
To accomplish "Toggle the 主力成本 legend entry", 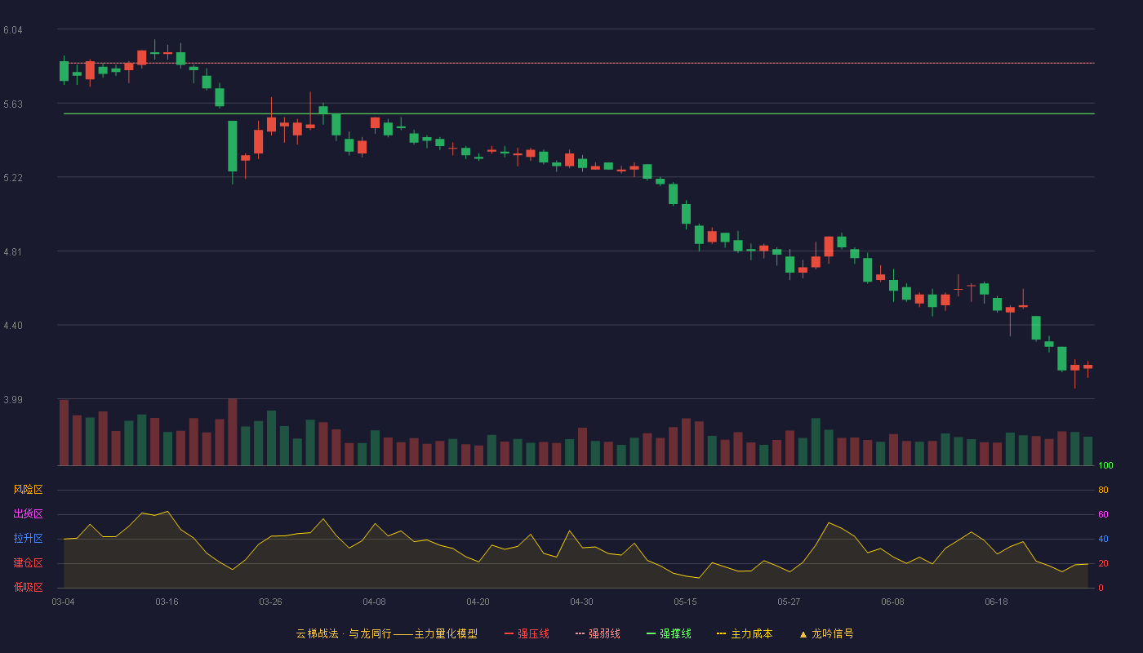I will (x=745, y=633).
